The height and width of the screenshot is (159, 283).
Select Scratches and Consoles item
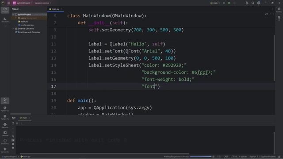27,32
